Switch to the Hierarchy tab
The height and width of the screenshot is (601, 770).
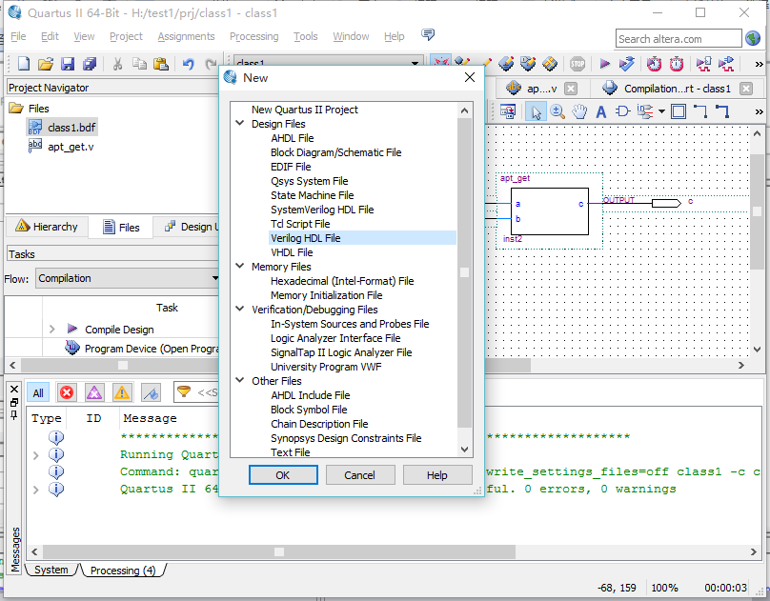47,227
